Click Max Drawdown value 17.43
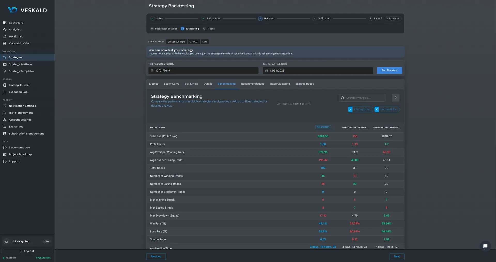The height and width of the screenshot is (262, 496). tap(323, 216)
